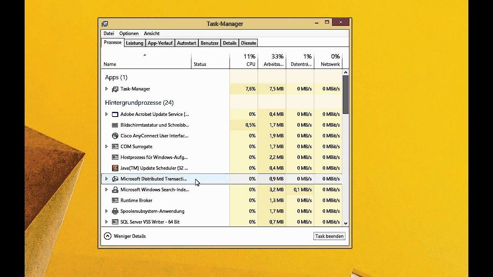The image size is (493, 277).
Task: Expand SQL Server VSS Writer entry
Action: (106, 222)
